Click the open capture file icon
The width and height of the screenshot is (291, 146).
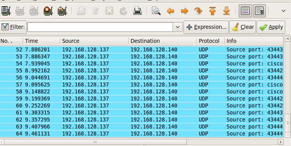tap(81, 11)
